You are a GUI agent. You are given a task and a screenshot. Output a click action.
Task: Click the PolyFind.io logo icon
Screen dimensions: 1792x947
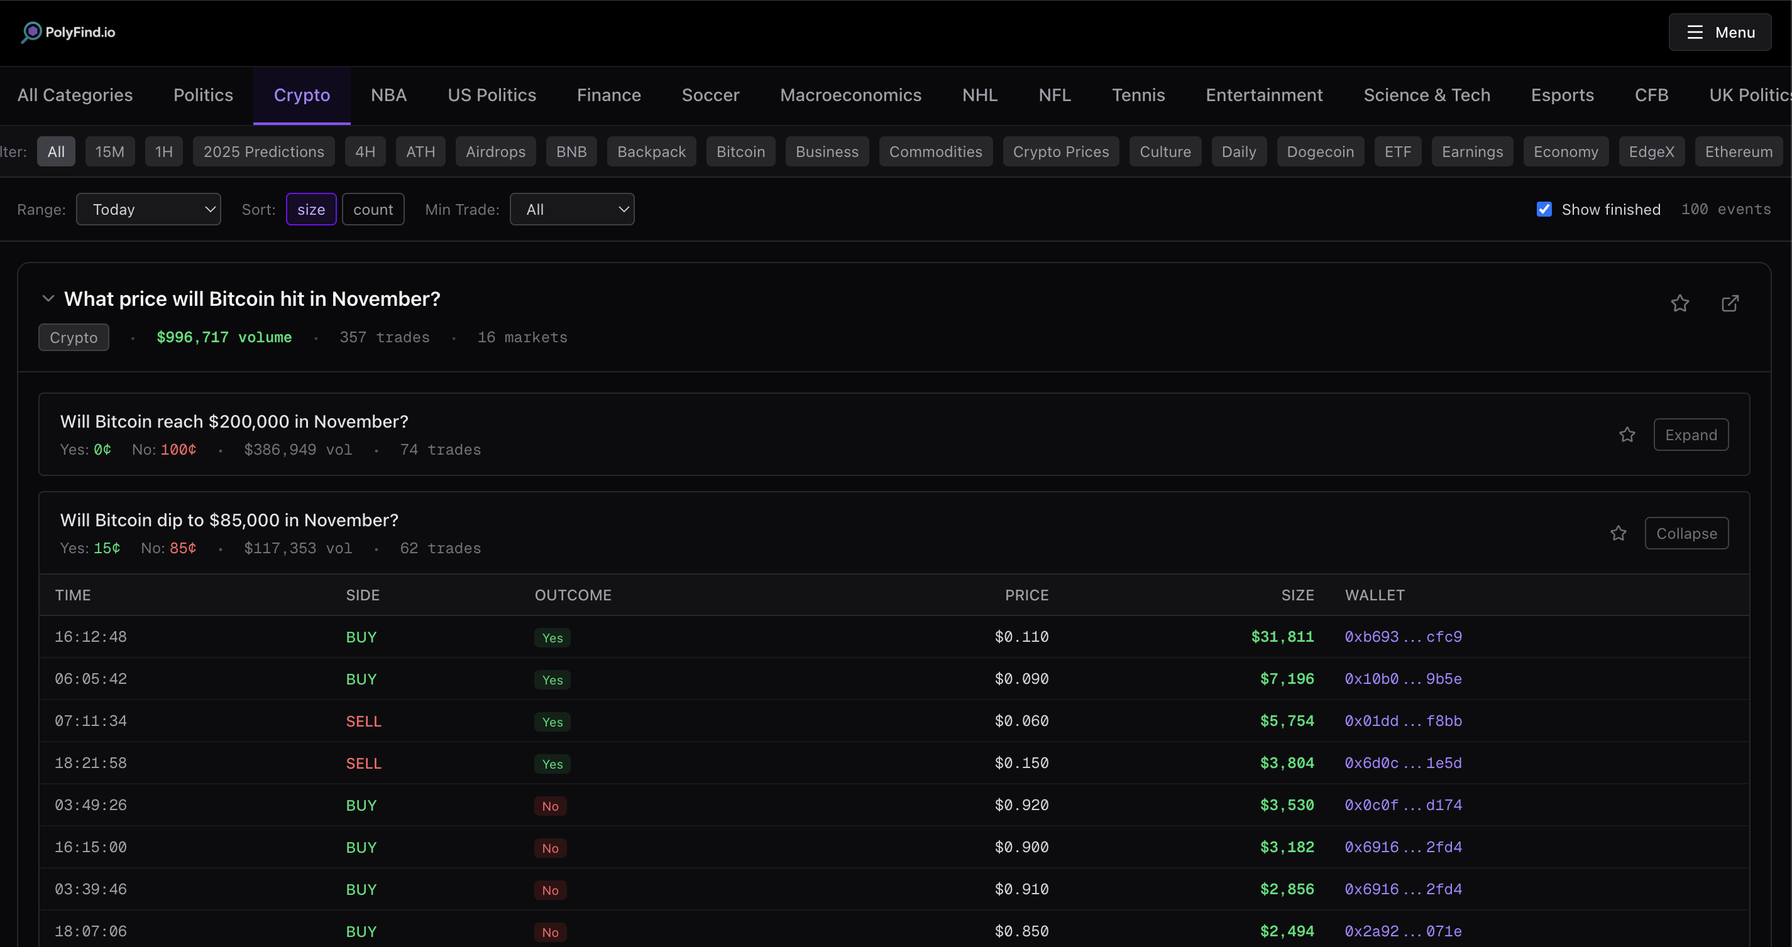31,32
